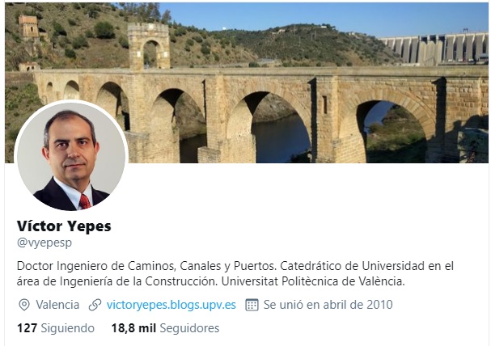Screen dimensions: 491x346
Task: Click the Se unió en abril de 2010 text
Action: coord(328,305)
